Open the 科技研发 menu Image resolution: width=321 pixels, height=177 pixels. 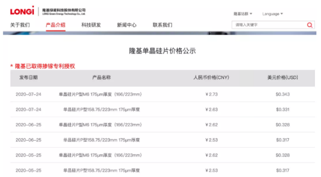click(x=91, y=25)
